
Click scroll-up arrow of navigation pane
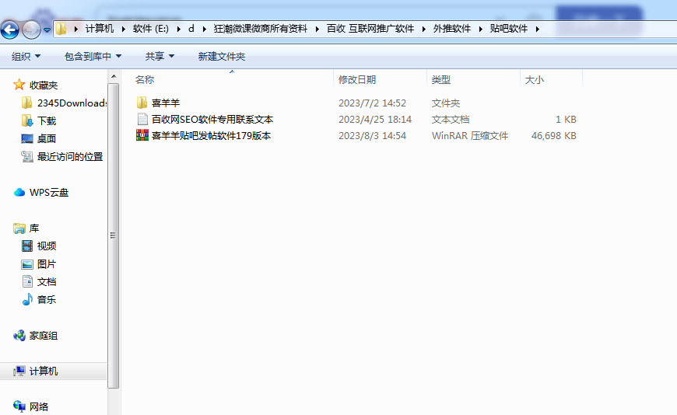pyautogui.click(x=113, y=76)
